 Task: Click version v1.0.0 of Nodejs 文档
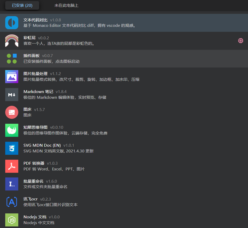coord(54,217)
